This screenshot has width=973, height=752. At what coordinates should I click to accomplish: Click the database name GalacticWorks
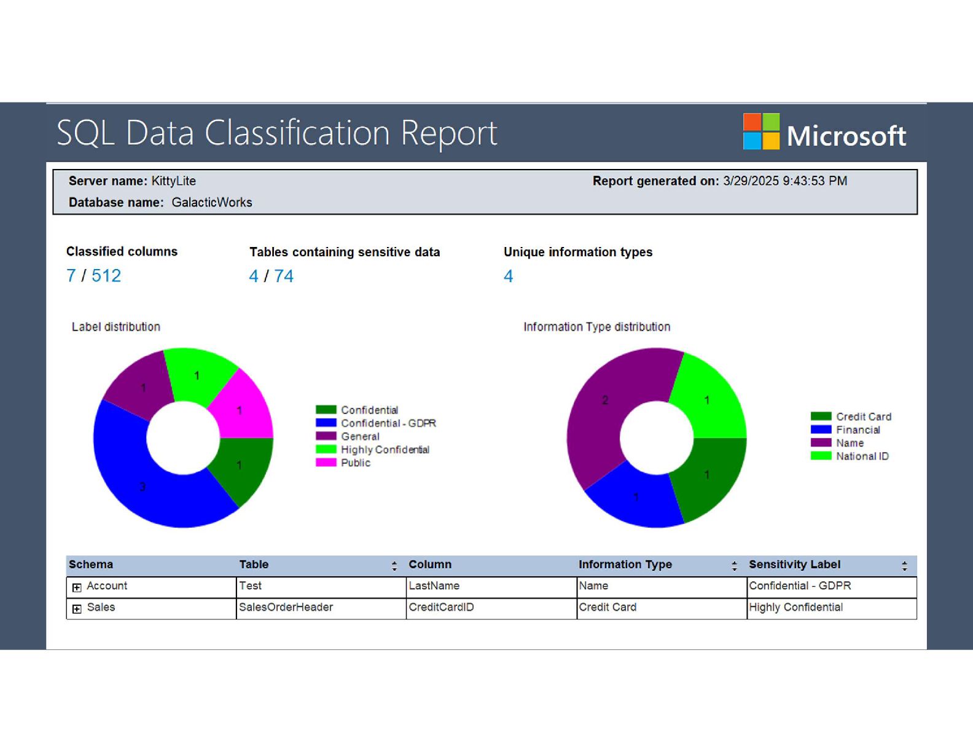click(x=212, y=203)
